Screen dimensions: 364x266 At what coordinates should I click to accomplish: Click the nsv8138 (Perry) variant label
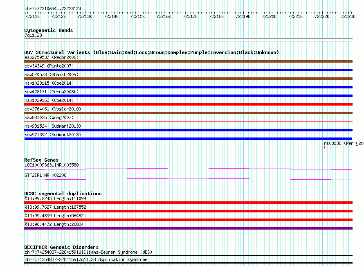344,143
